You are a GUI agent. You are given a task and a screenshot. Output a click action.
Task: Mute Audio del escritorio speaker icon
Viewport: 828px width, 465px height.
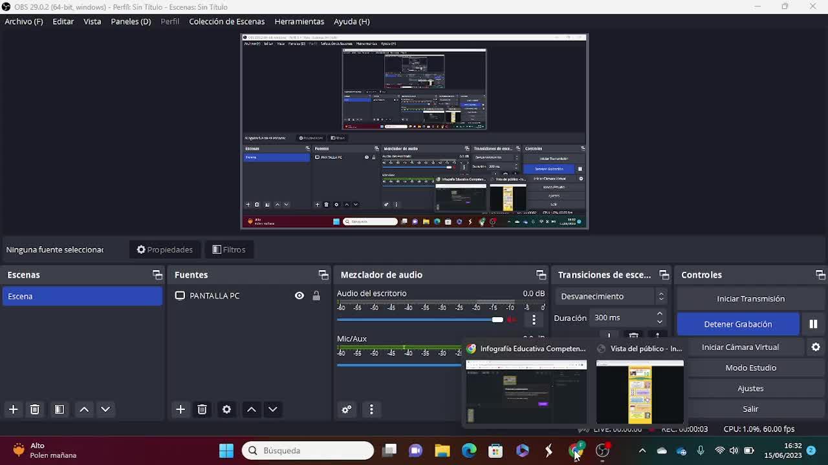tap(512, 319)
